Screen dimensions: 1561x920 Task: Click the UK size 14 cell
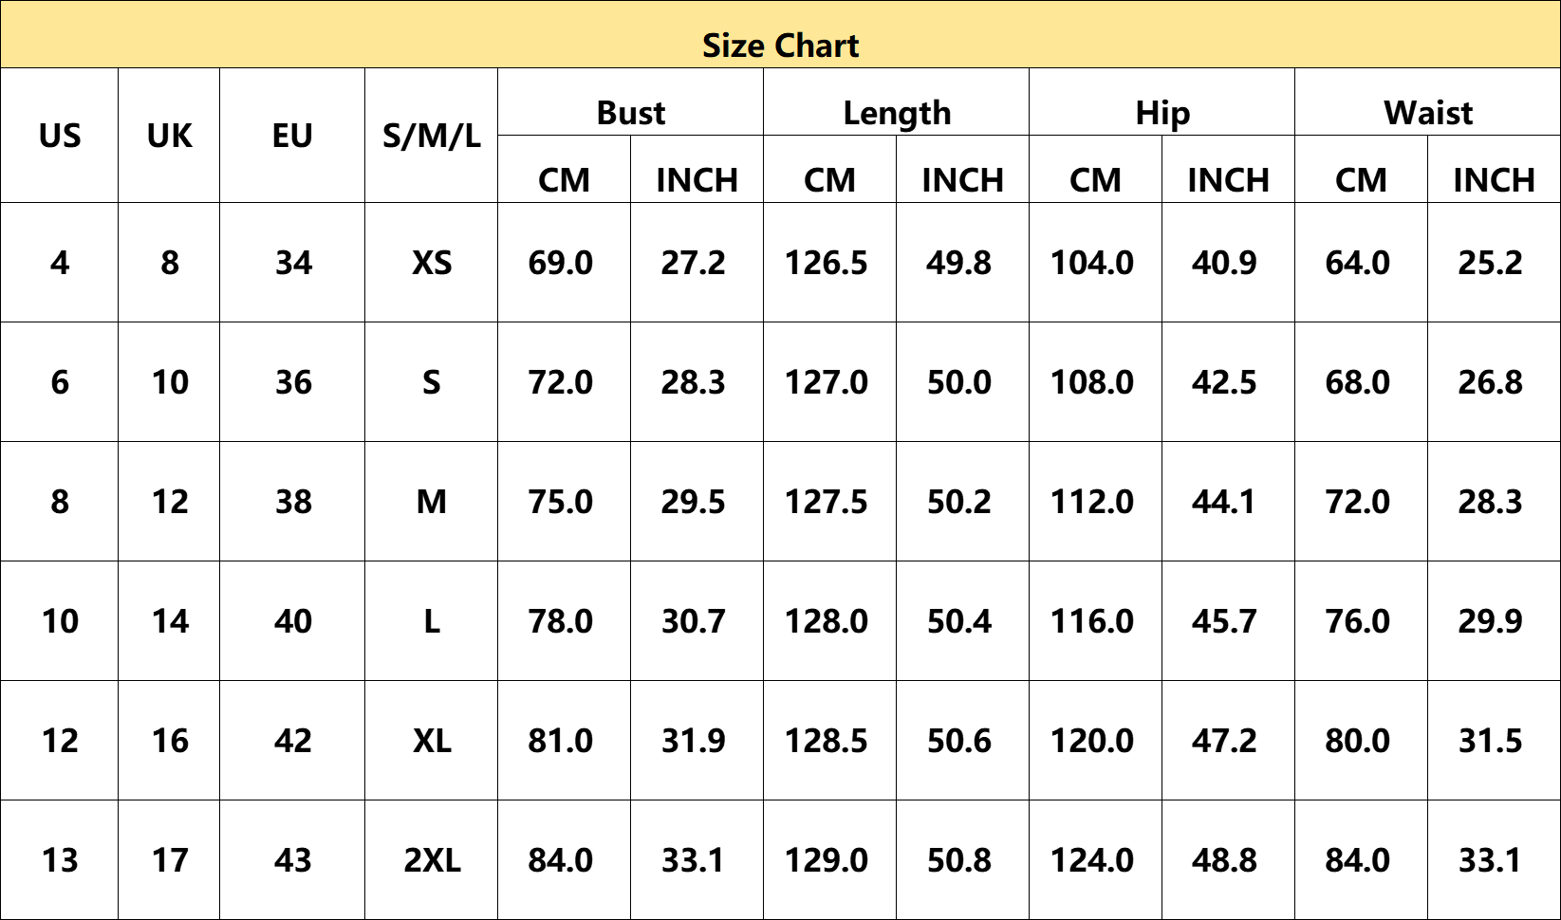(169, 621)
